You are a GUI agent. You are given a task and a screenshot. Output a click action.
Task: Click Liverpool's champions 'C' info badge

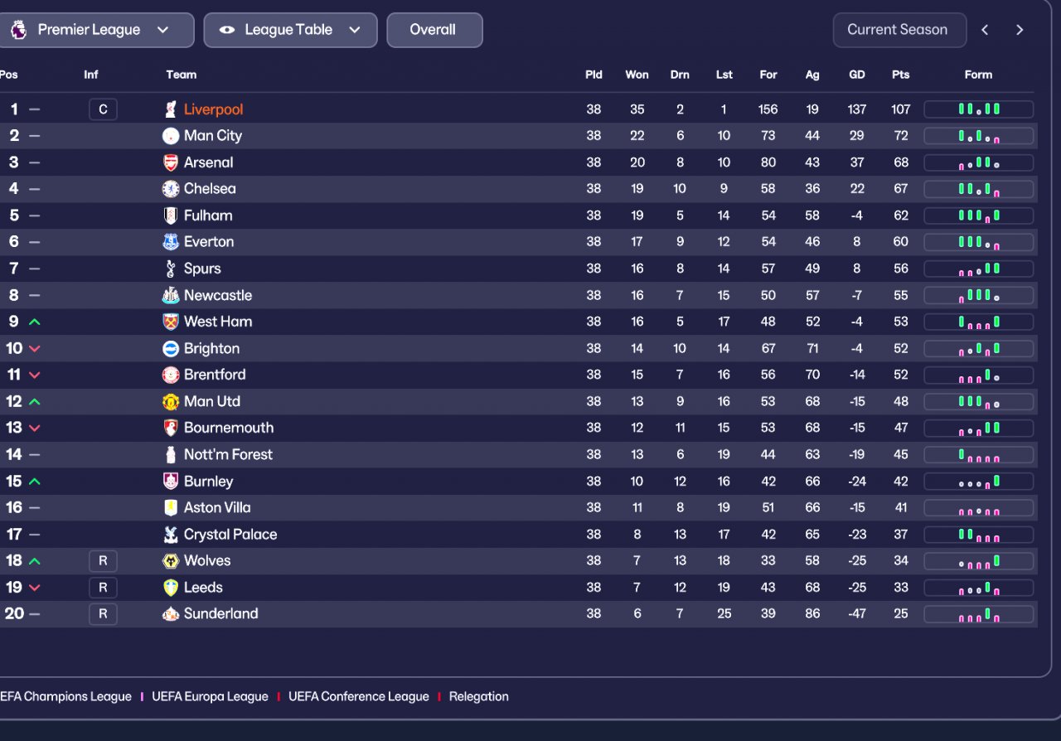[x=103, y=109]
